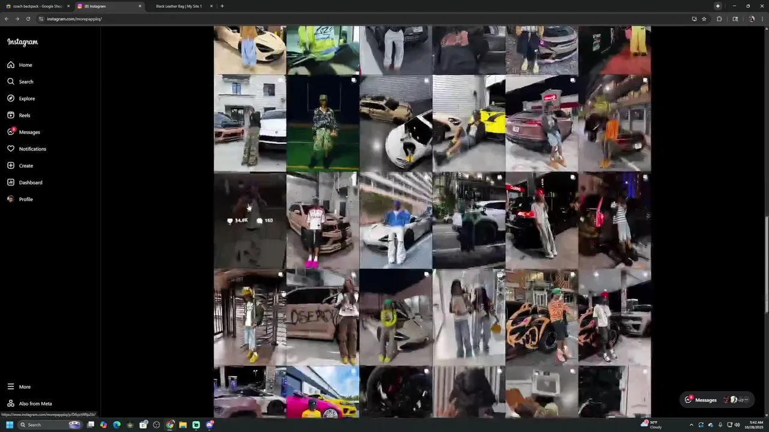Click the browser forward arrow
Image resolution: width=769 pixels, height=432 pixels.
(x=17, y=19)
